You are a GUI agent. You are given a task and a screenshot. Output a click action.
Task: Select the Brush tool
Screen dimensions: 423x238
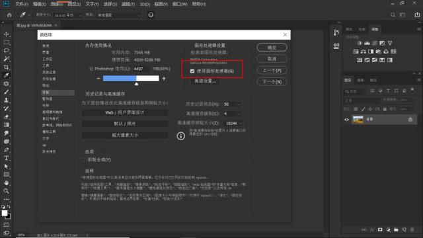(6, 92)
